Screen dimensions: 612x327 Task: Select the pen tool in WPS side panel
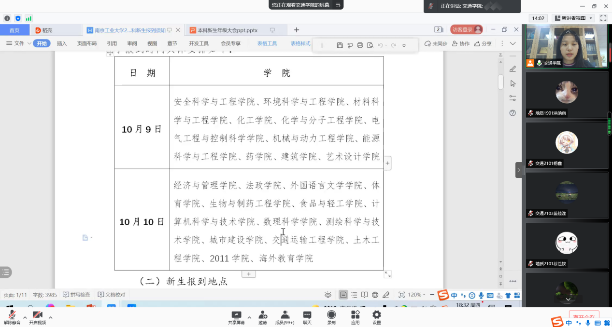[512, 69]
